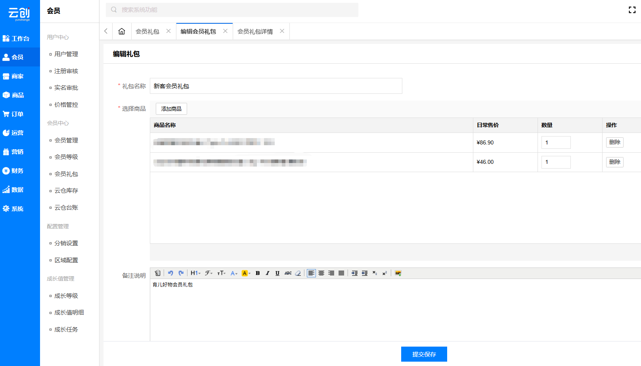Open the font family dropdown
Viewport: 641px width, 366px height.
[x=209, y=273]
